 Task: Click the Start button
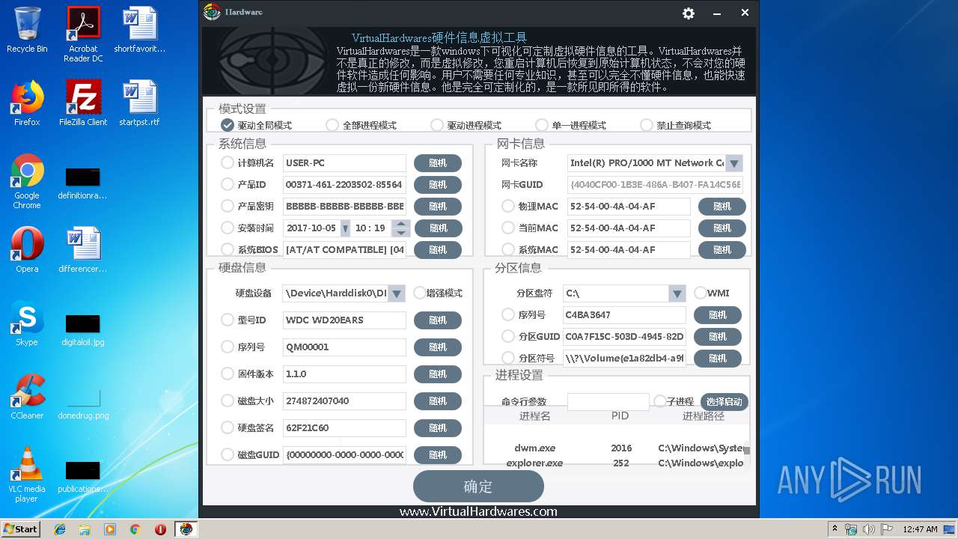(20, 529)
